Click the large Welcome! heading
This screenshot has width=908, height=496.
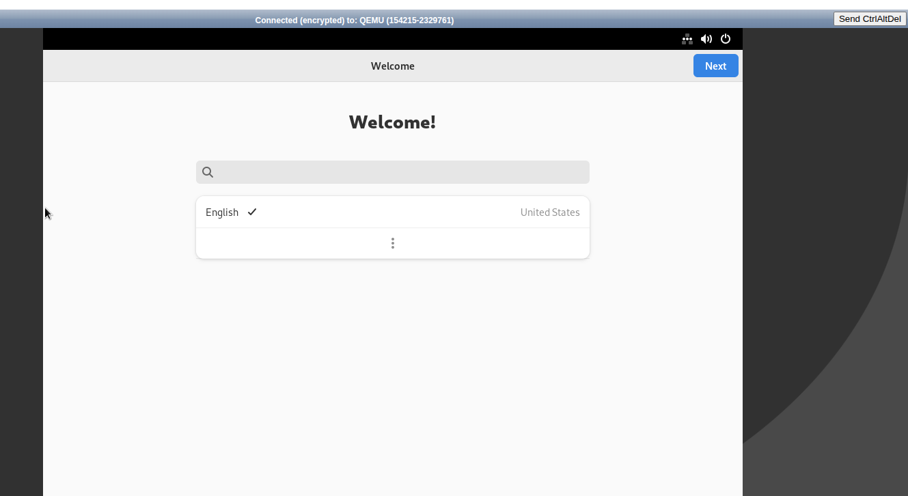[392, 122]
